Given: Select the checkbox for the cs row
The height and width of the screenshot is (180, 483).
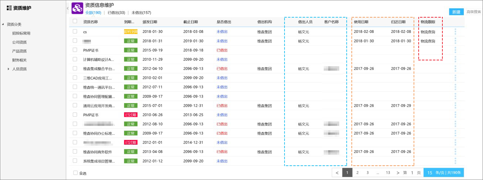Looking at the screenshot, I should [x=75, y=32].
